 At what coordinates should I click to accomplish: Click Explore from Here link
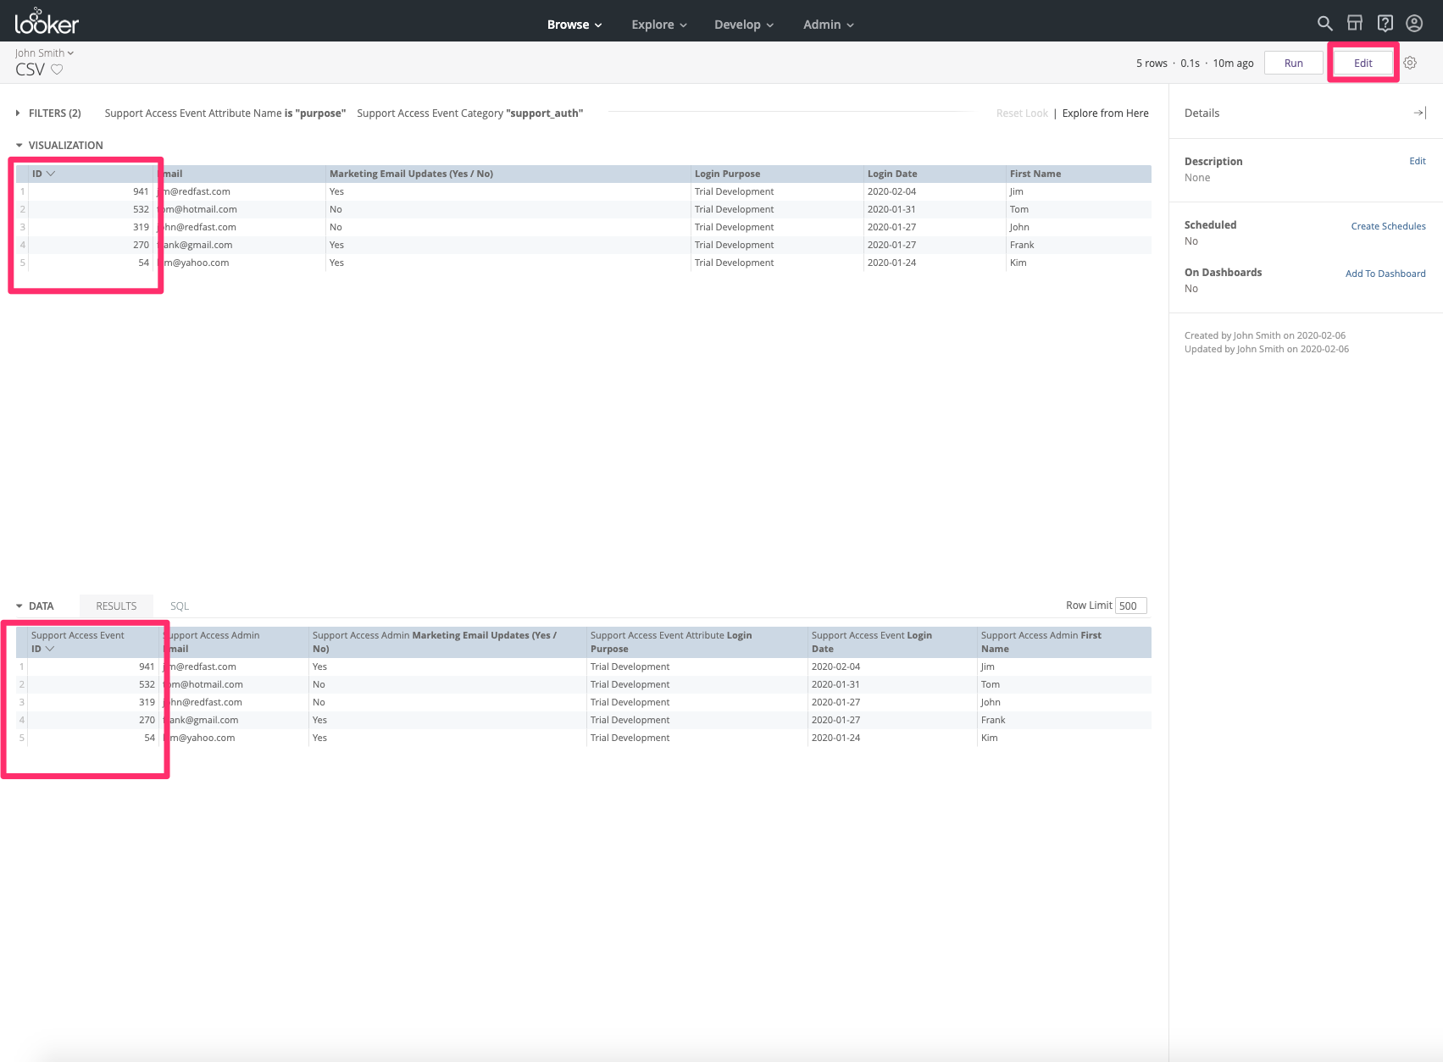[1106, 113]
